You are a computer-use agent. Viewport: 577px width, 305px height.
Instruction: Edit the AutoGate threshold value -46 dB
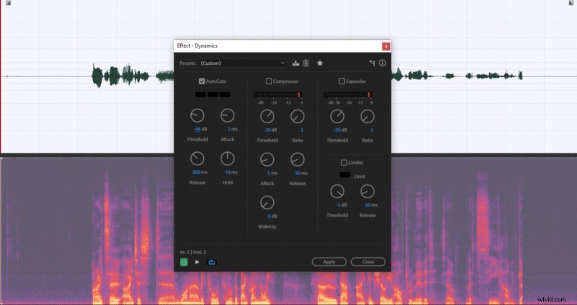[x=197, y=129]
